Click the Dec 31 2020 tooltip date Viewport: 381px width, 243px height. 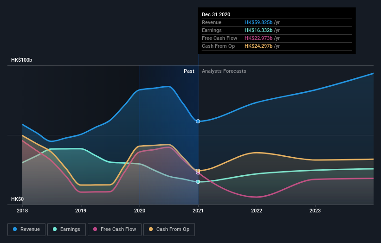pyautogui.click(x=216, y=14)
